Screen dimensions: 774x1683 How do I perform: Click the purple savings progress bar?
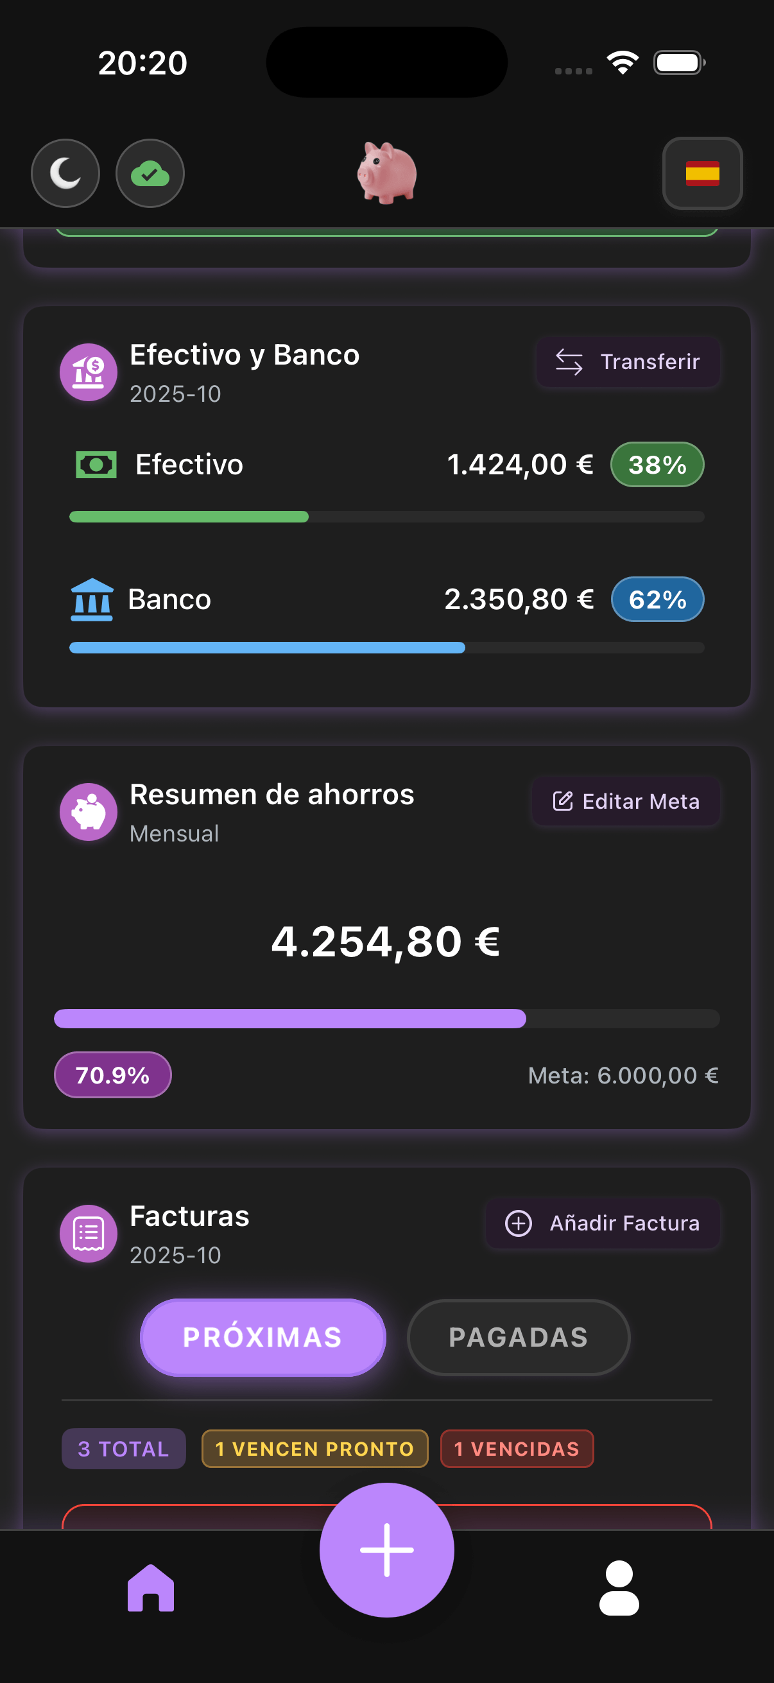(x=386, y=1019)
